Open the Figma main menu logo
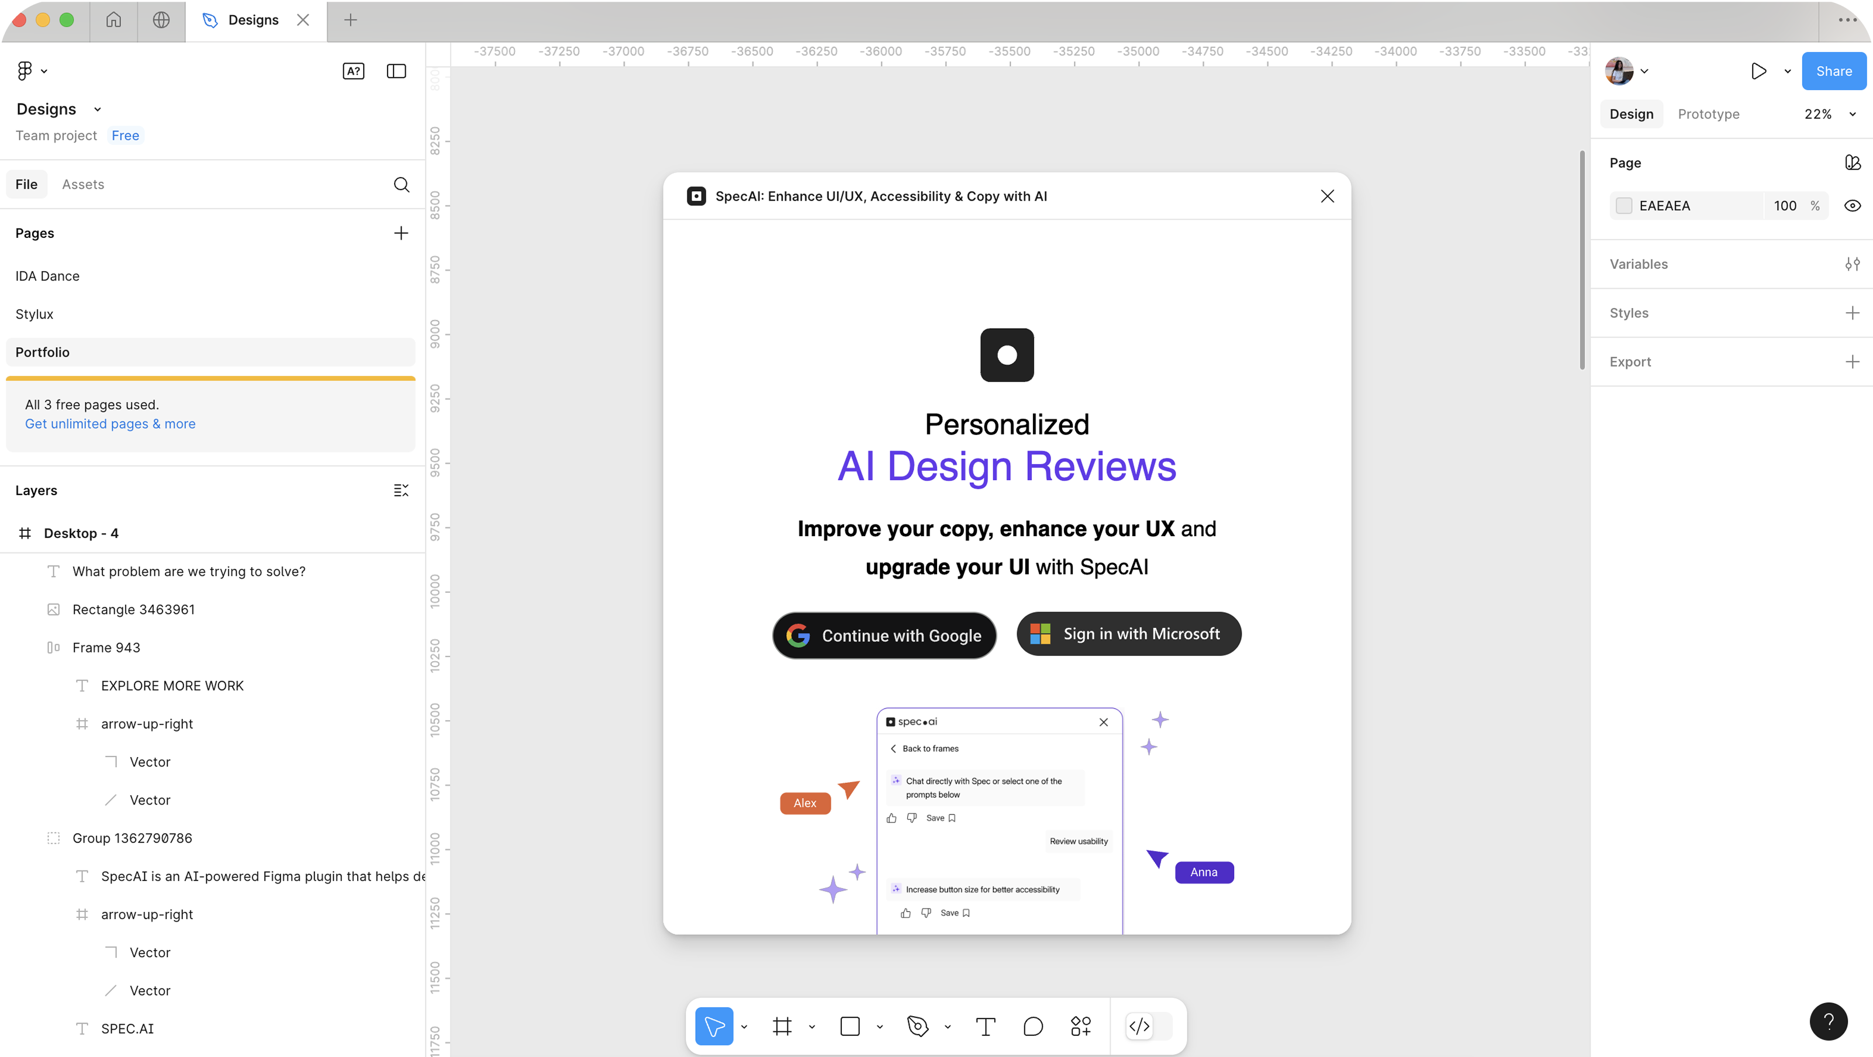This screenshot has width=1873, height=1057. click(x=25, y=71)
